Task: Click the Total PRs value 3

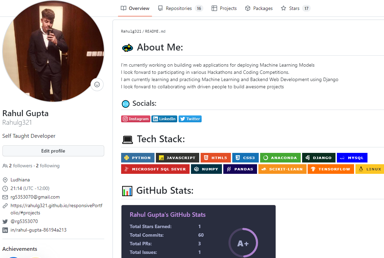Action: [199, 244]
